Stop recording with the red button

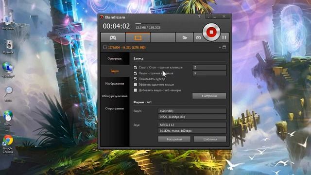click(x=211, y=32)
